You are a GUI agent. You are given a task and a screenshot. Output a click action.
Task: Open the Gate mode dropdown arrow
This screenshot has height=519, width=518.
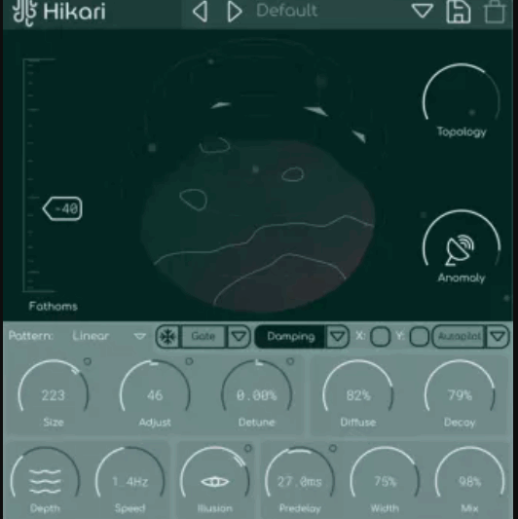coord(239,337)
